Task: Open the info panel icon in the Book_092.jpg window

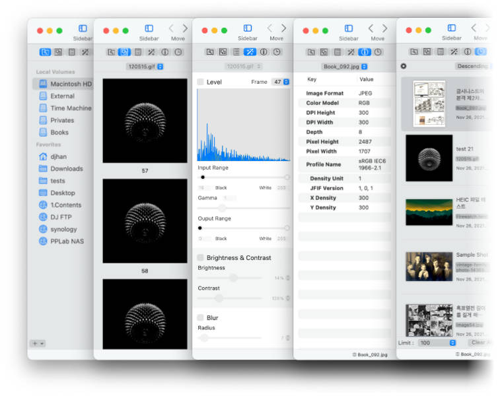Action: point(364,52)
